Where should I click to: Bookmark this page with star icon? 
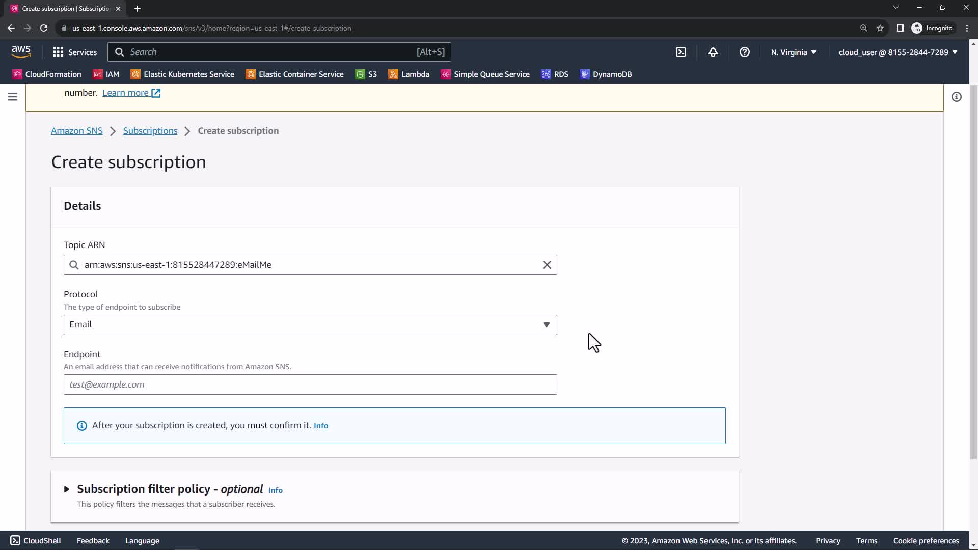(x=880, y=28)
